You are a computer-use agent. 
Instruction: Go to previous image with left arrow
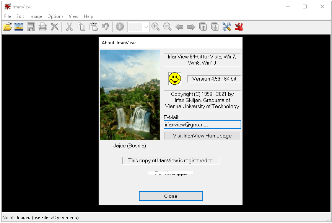(179, 27)
